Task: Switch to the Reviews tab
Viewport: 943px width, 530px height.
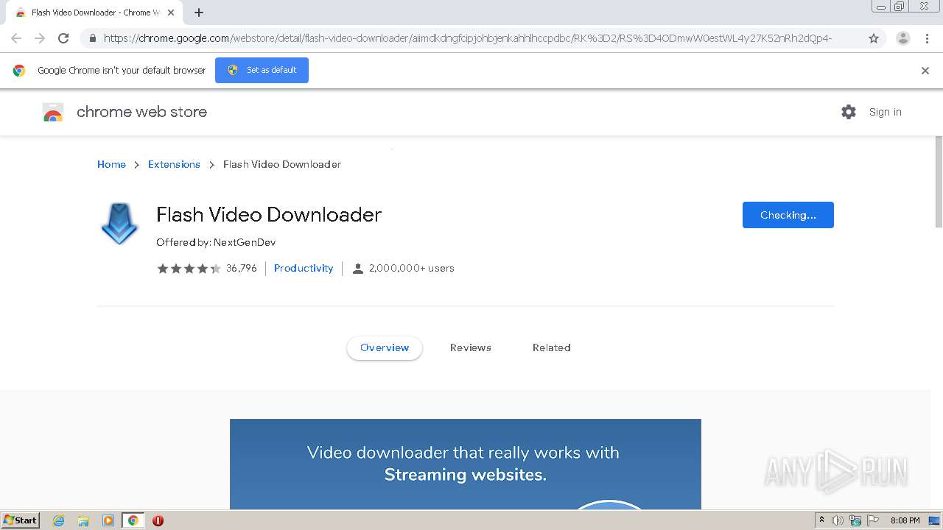Action: point(471,348)
